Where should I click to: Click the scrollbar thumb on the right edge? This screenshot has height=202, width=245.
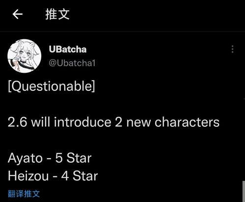coord(244,191)
